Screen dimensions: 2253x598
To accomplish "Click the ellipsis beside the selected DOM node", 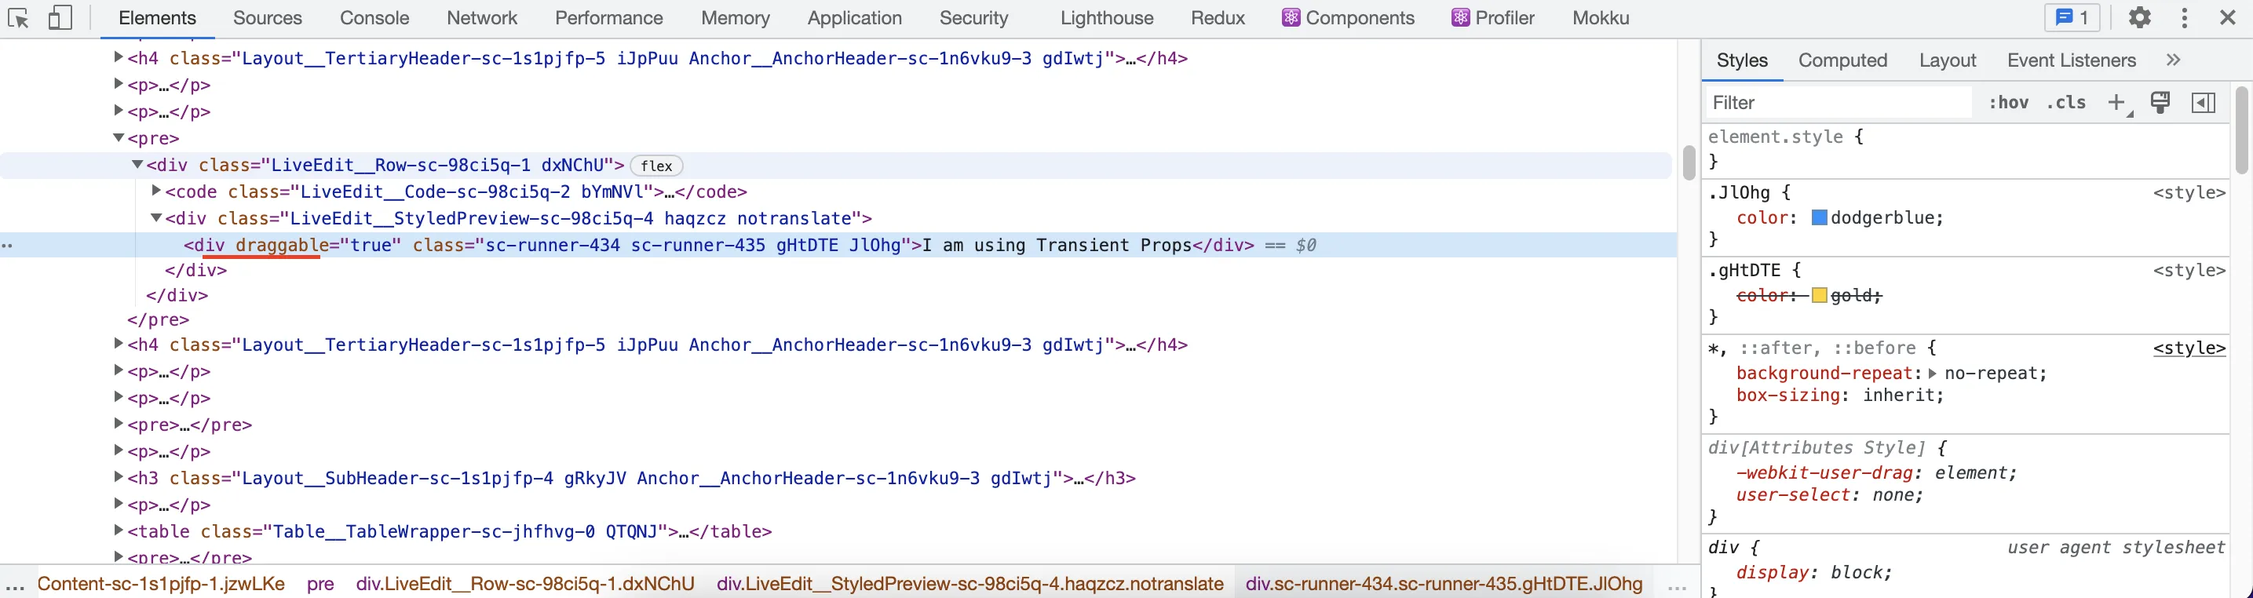I will click(x=7, y=246).
